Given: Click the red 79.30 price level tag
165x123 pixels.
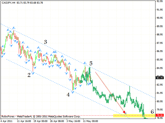Looking at the screenshot, I should 160,115.
